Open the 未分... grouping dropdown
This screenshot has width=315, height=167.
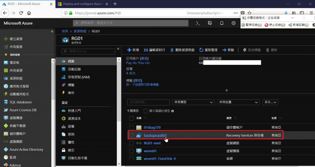click(270, 102)
